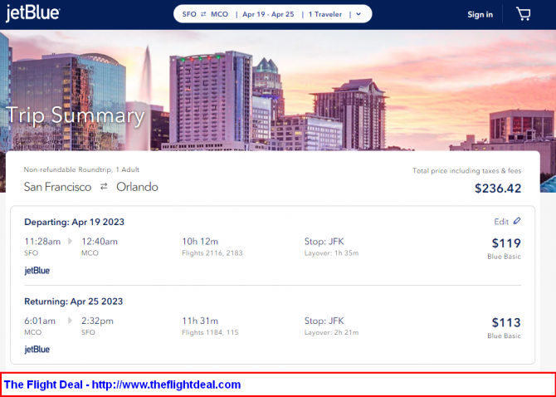Click Apr 19 - Apr 25 dates in search bar
The height and width of the screenshot is (397, 556).
268,14
